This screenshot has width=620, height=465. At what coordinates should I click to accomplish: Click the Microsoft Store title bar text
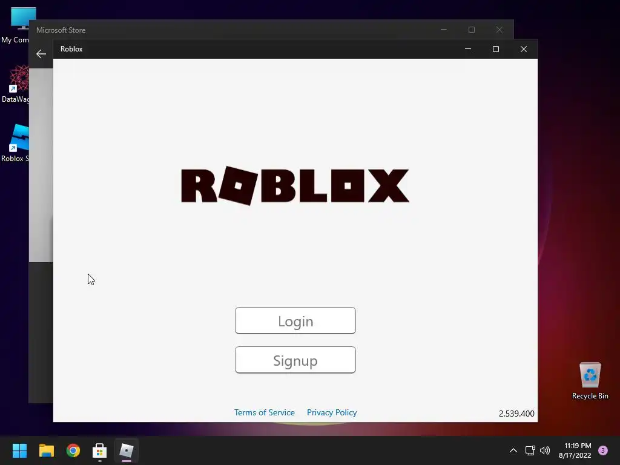[x=61, y=30]
